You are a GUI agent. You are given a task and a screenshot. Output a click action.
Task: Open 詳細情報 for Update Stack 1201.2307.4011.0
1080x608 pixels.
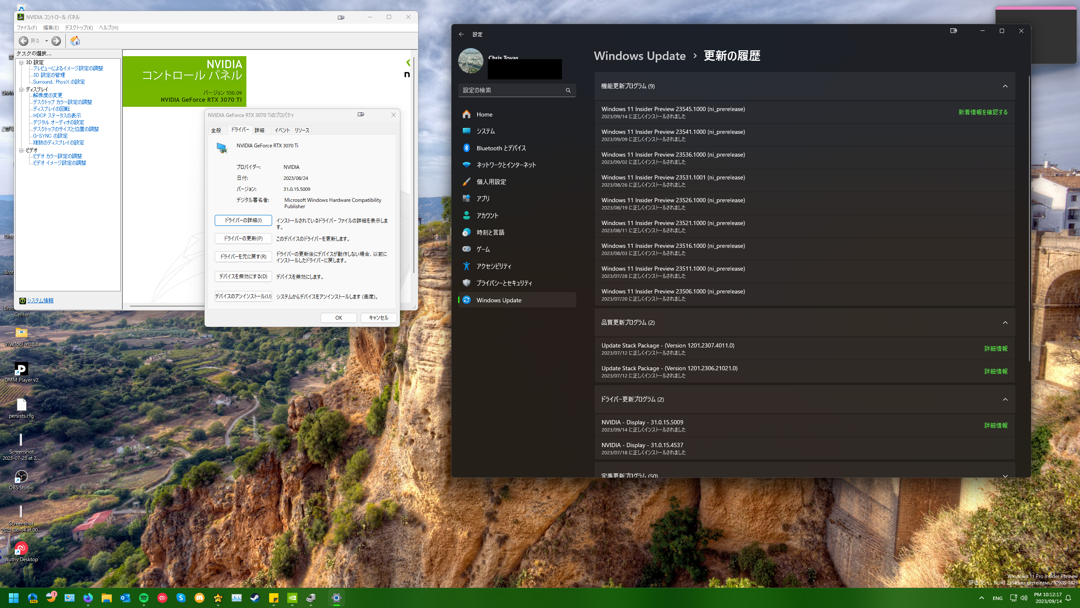pyautogui.click(x=996, y=349)
